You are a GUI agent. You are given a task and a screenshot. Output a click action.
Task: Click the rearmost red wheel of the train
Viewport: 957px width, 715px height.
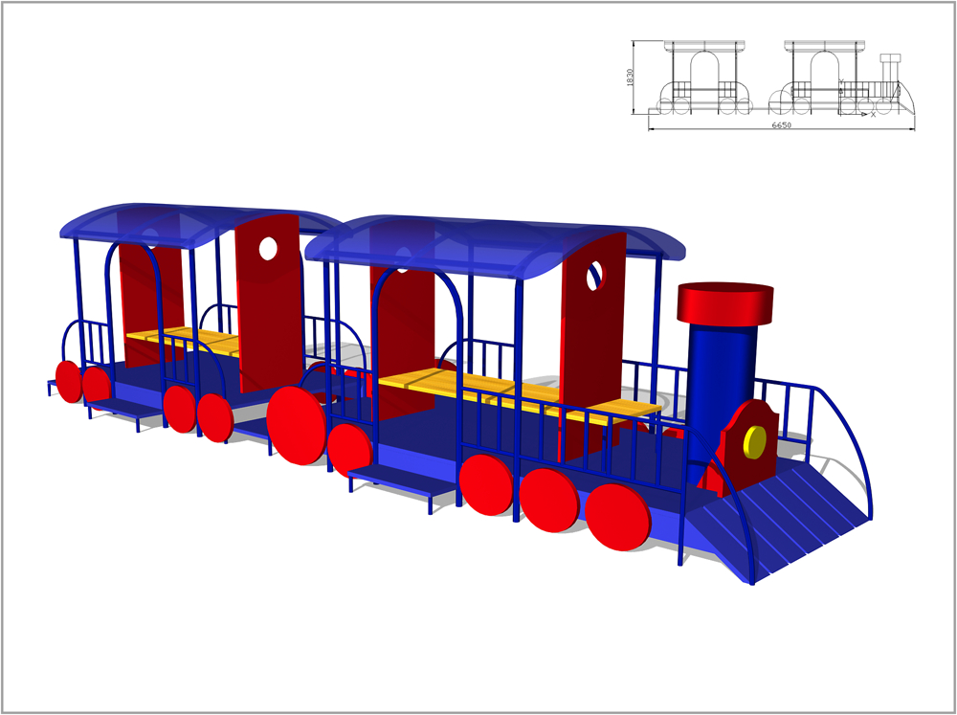click(68, 381)
